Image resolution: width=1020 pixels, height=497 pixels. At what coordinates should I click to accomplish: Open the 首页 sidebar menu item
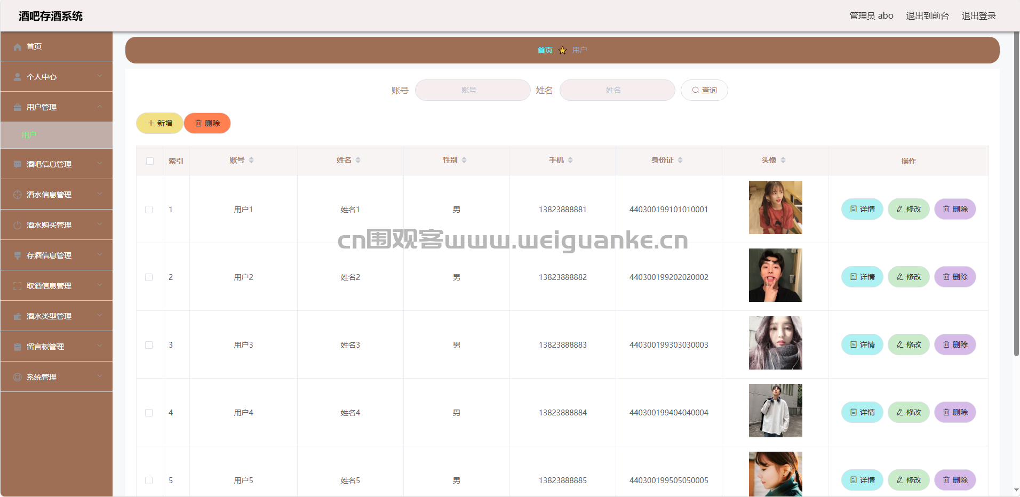click(57, 46)
